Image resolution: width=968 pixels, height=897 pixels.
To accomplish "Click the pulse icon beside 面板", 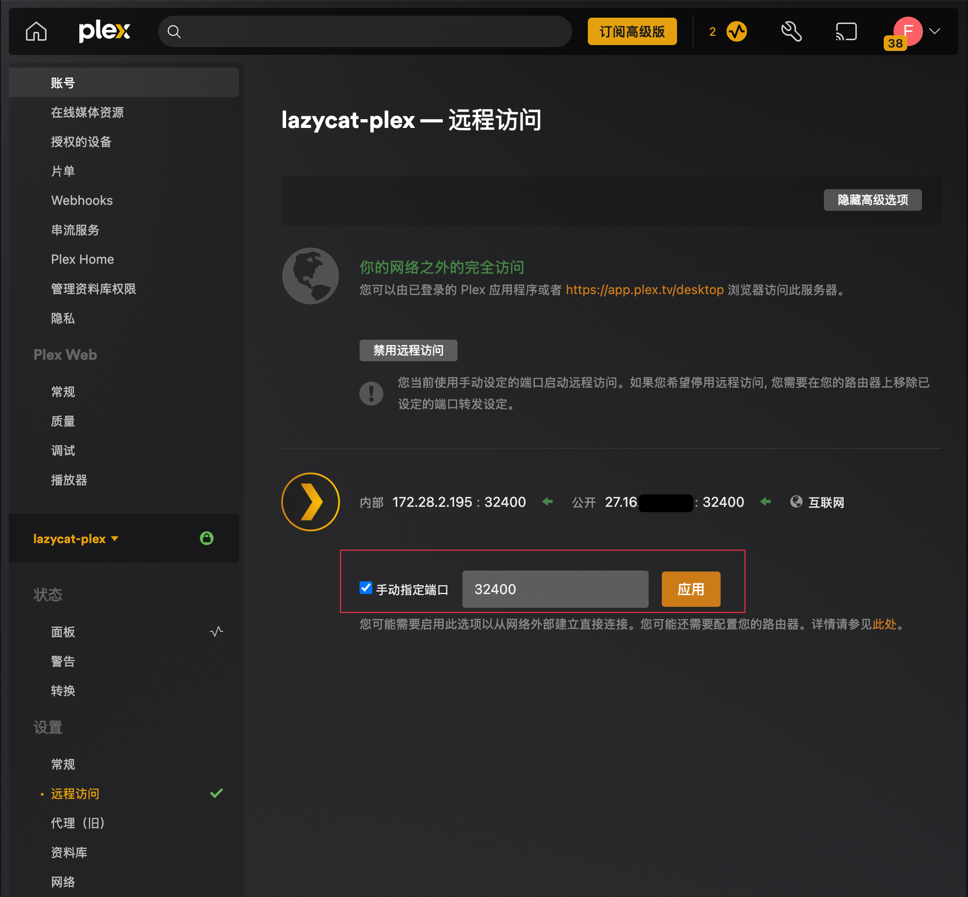I will [217, 631].
